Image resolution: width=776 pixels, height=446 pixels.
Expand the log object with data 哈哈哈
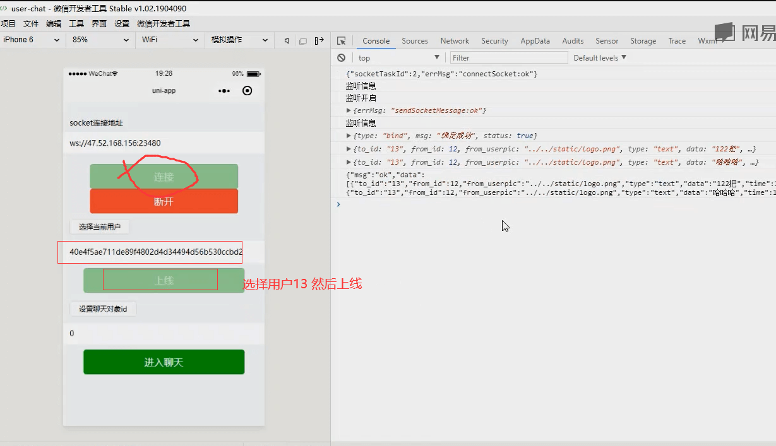349,162
